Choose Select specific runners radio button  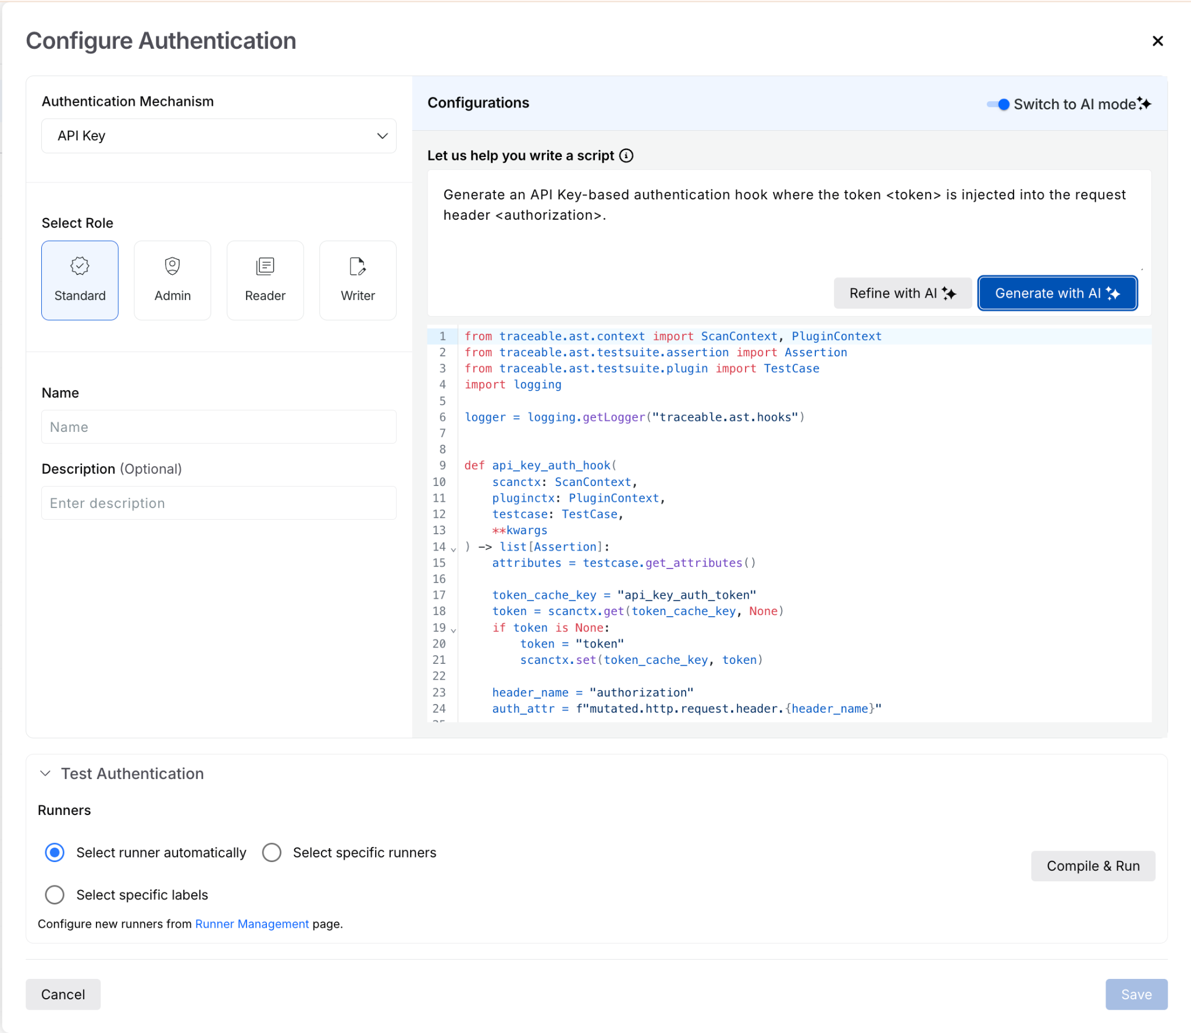(x=272, y=853)
